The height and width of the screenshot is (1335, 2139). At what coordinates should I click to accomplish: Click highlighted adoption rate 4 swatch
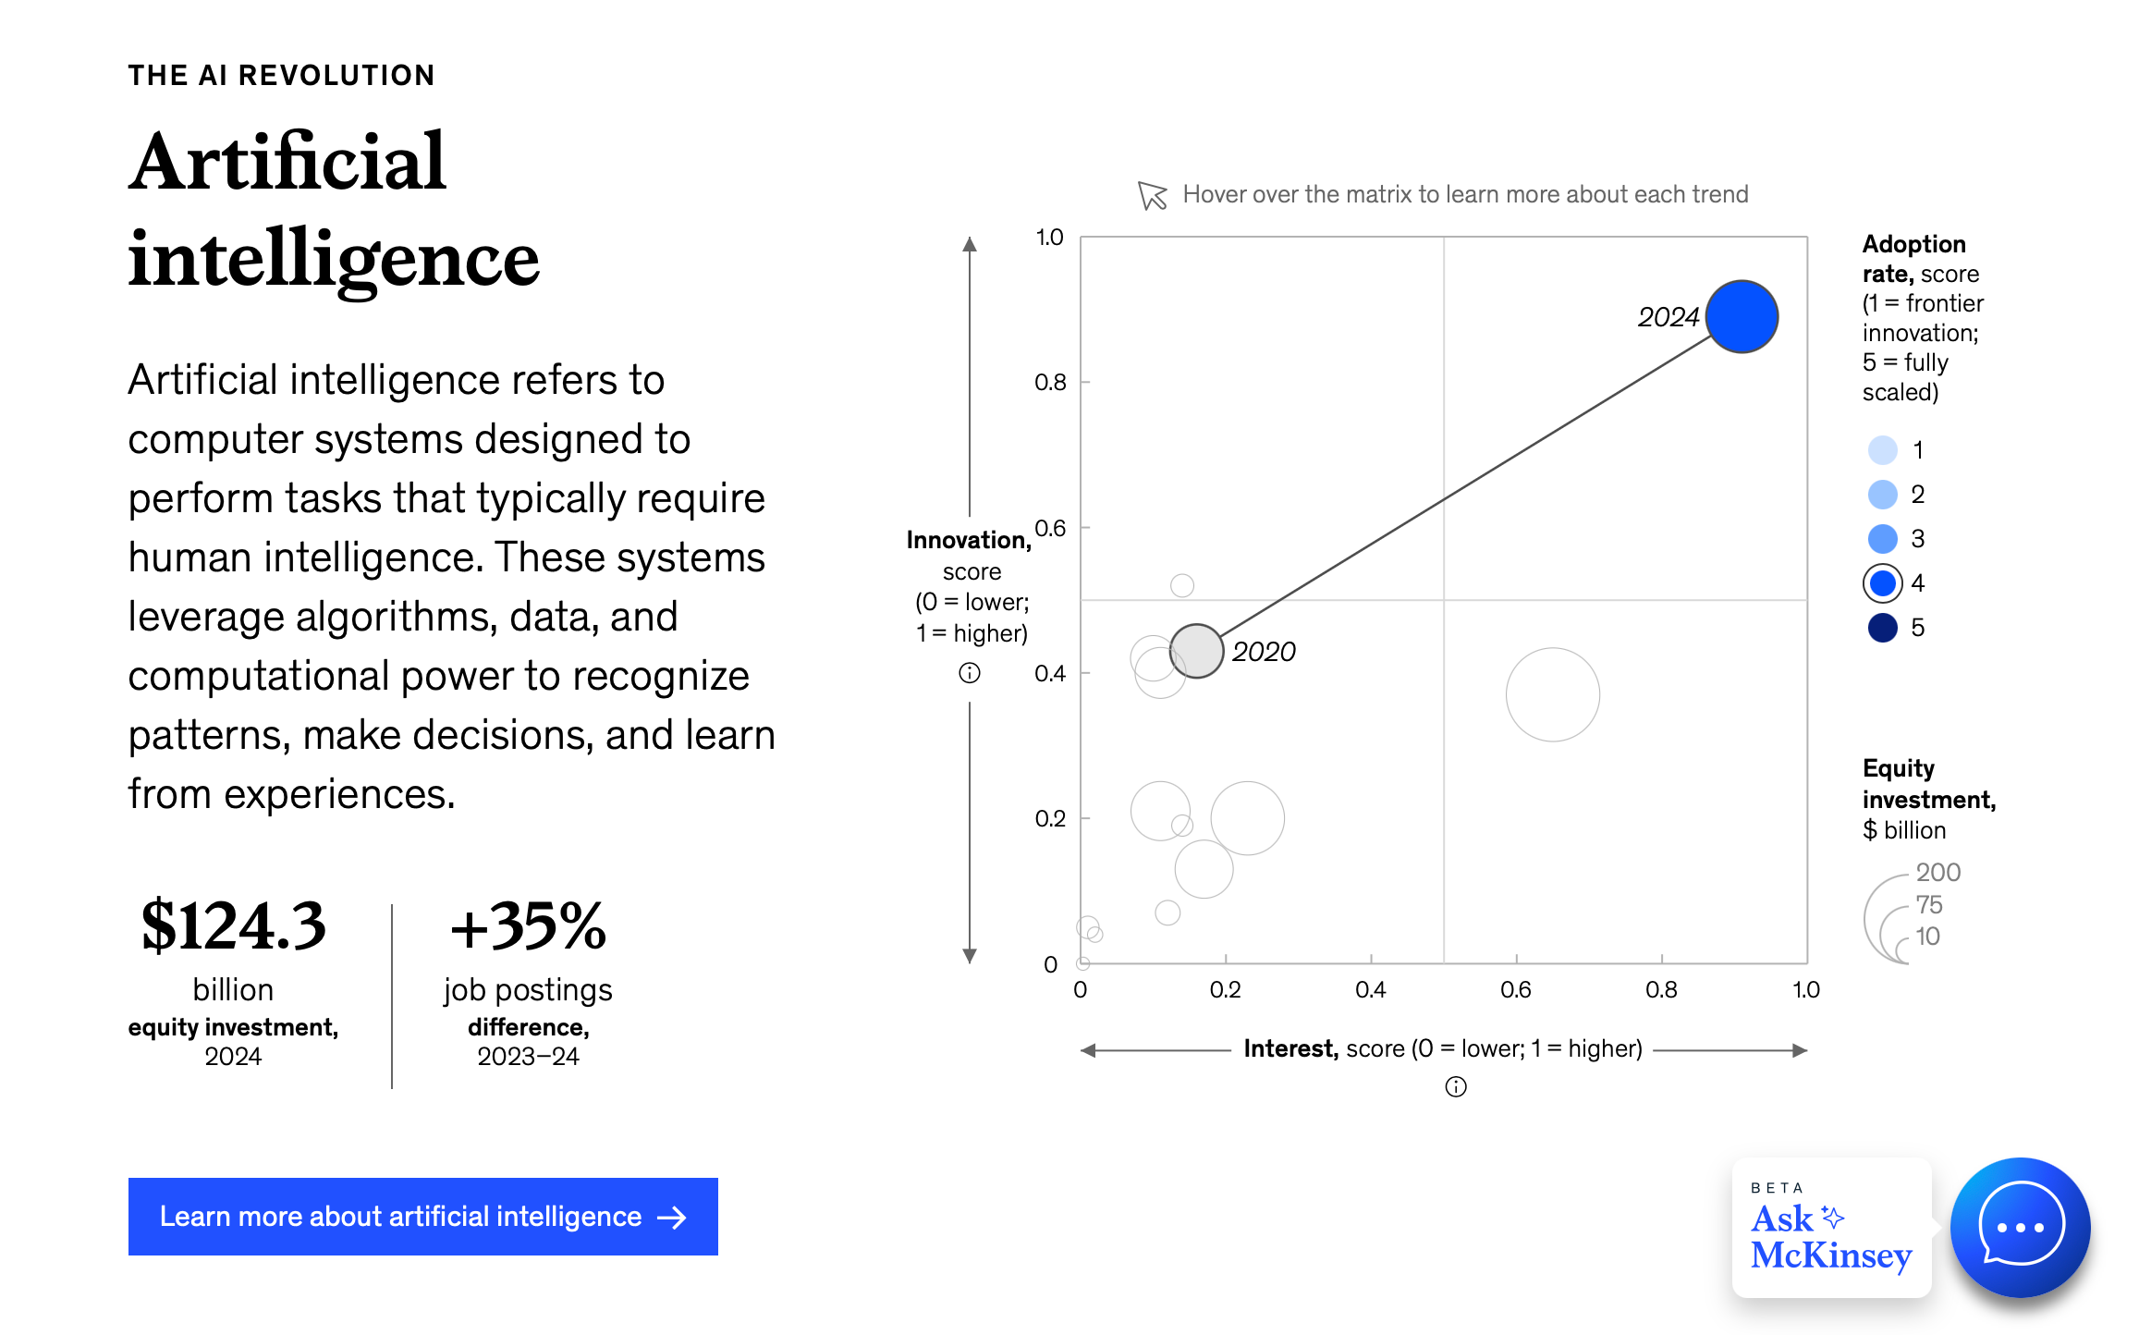(x=1882, y=583)
